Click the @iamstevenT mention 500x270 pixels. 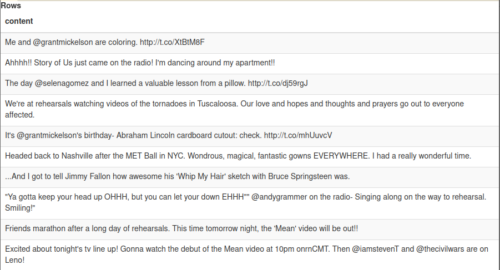pyautogui.click(x=375, y=249)
